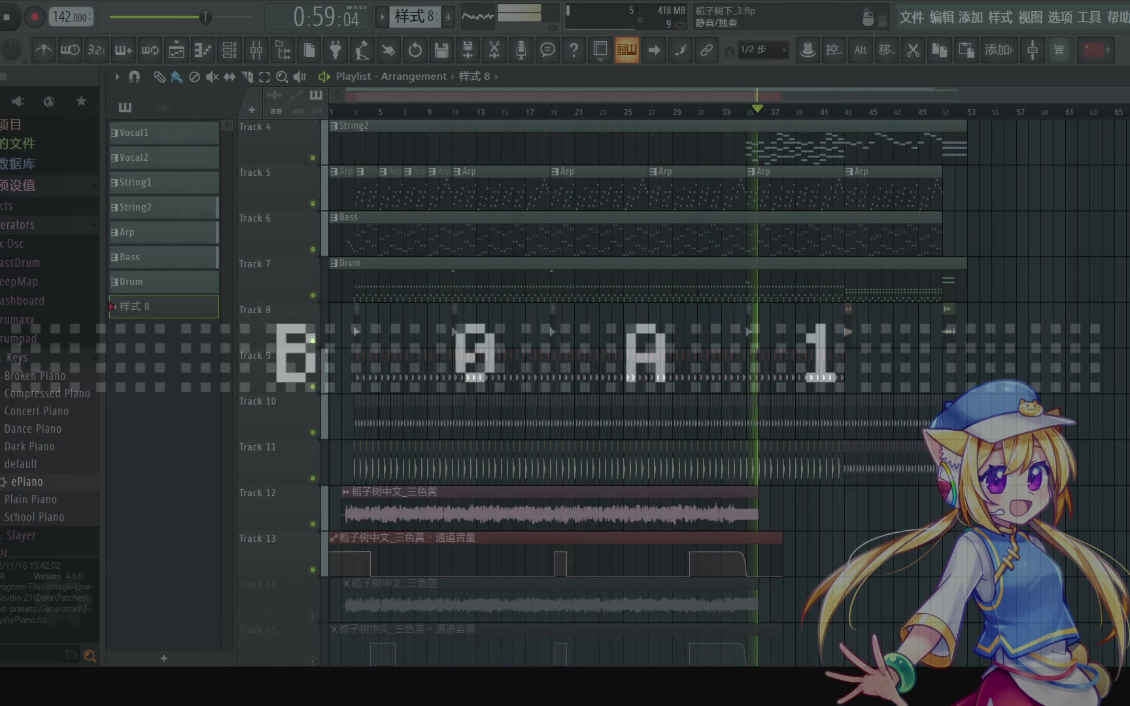The image size is (1130, 706).
Task: Click the master pitch knob
Action: (10, 50)
